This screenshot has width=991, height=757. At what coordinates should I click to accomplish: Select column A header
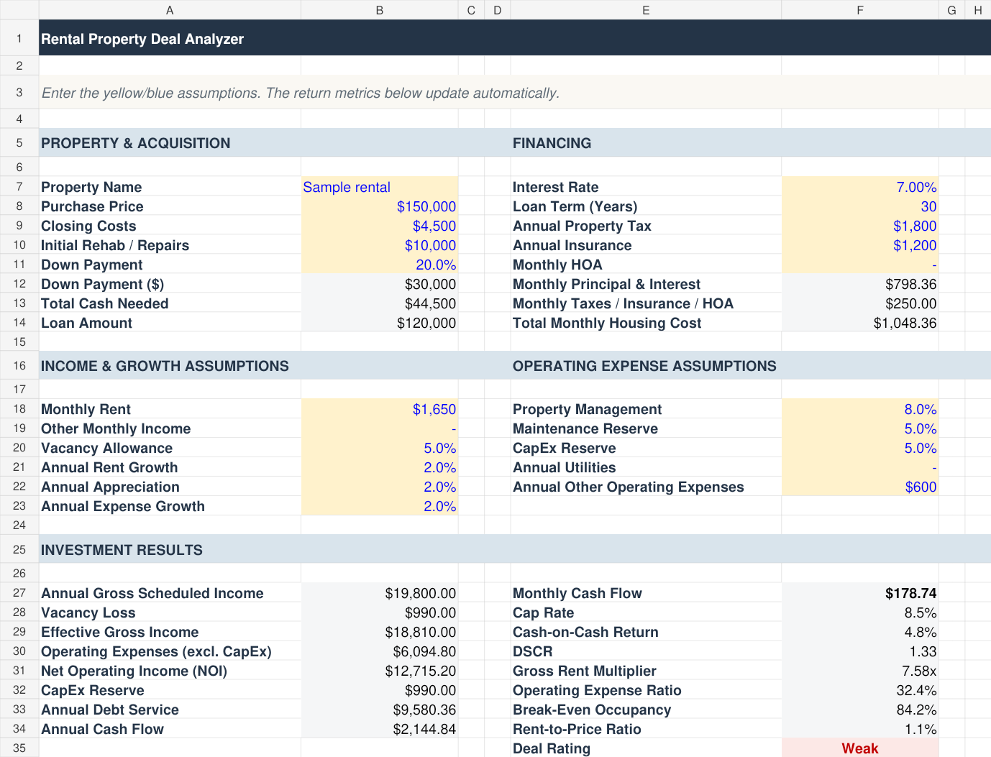click(x=170, y=10)
